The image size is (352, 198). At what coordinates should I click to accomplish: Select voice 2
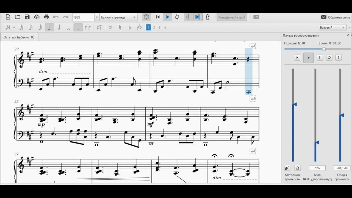pyautogui.click(x=154, y=28)
